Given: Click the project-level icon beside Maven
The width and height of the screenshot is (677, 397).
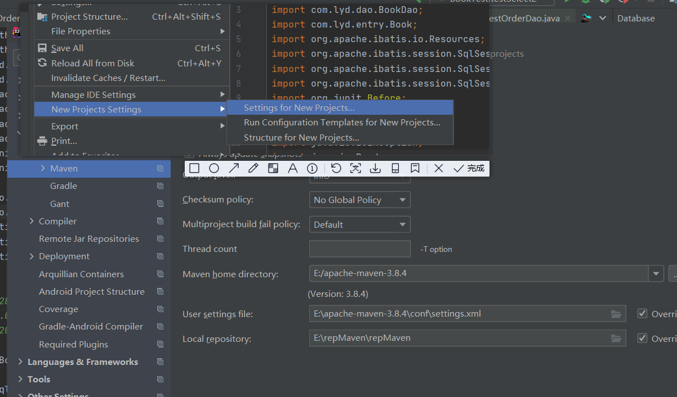Looking at the screenshot, I should coord(161,169).
